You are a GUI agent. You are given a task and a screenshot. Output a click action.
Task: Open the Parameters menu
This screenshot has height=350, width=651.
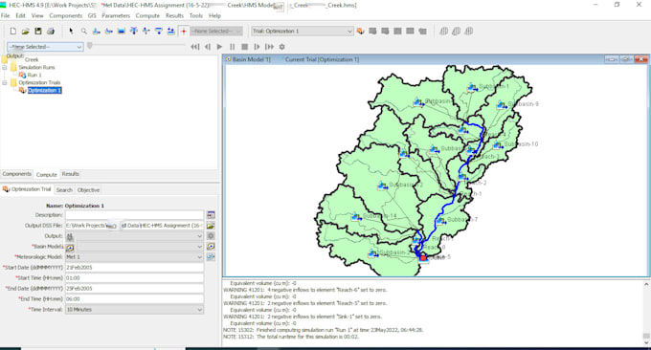[x=116, y=15]
